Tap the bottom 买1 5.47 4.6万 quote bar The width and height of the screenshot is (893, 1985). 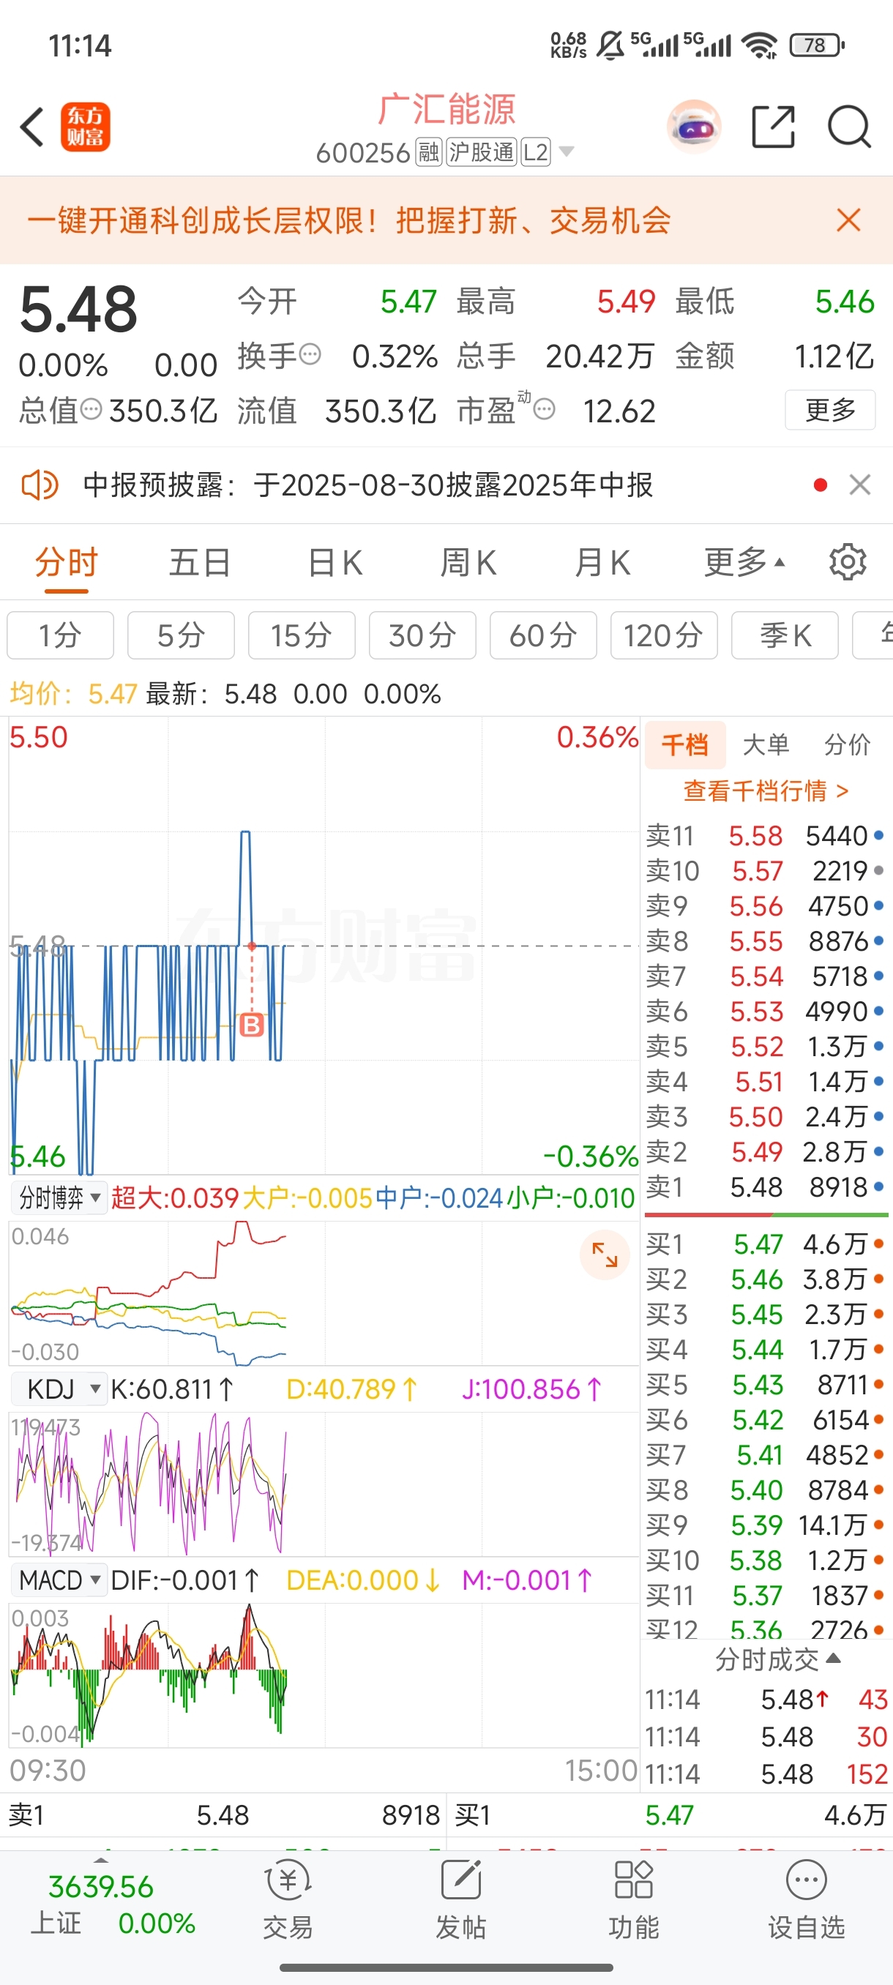pyautogui.click(x=670, y=1815)
